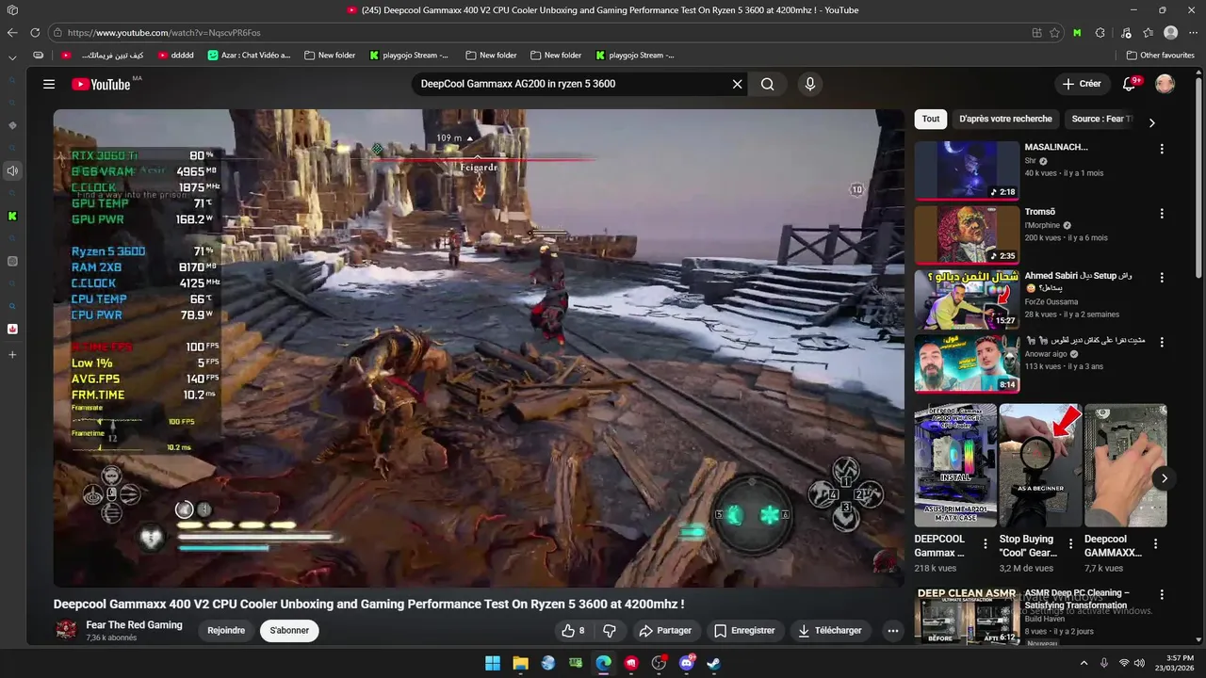Open Discord from the taskbar
The height and width of the screenshot is (678, 1206).
(687, 663)
